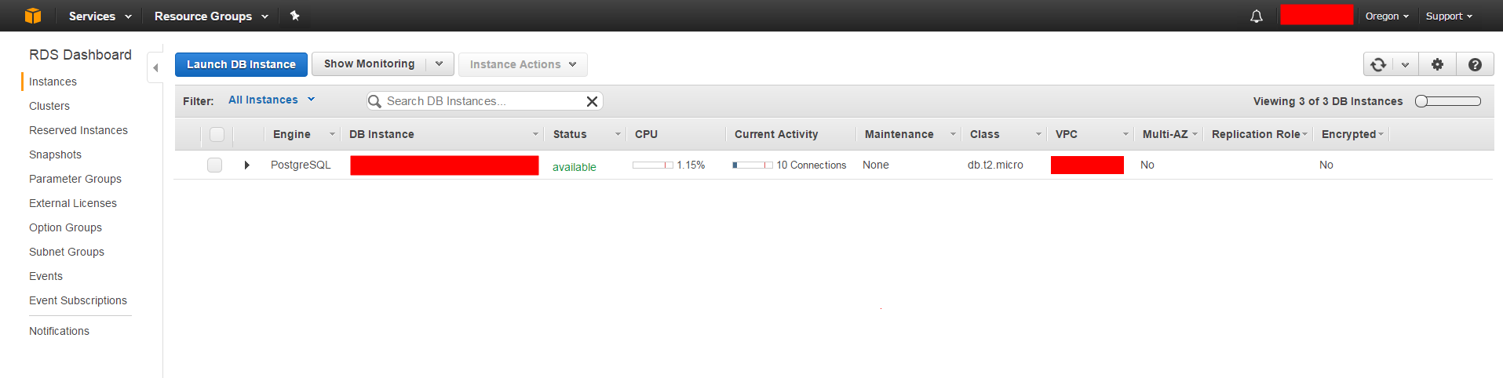Open the Instance Actions dropdown
Image resolution: width=1503 pixels, height=378 pixels.
pos(523,64)
